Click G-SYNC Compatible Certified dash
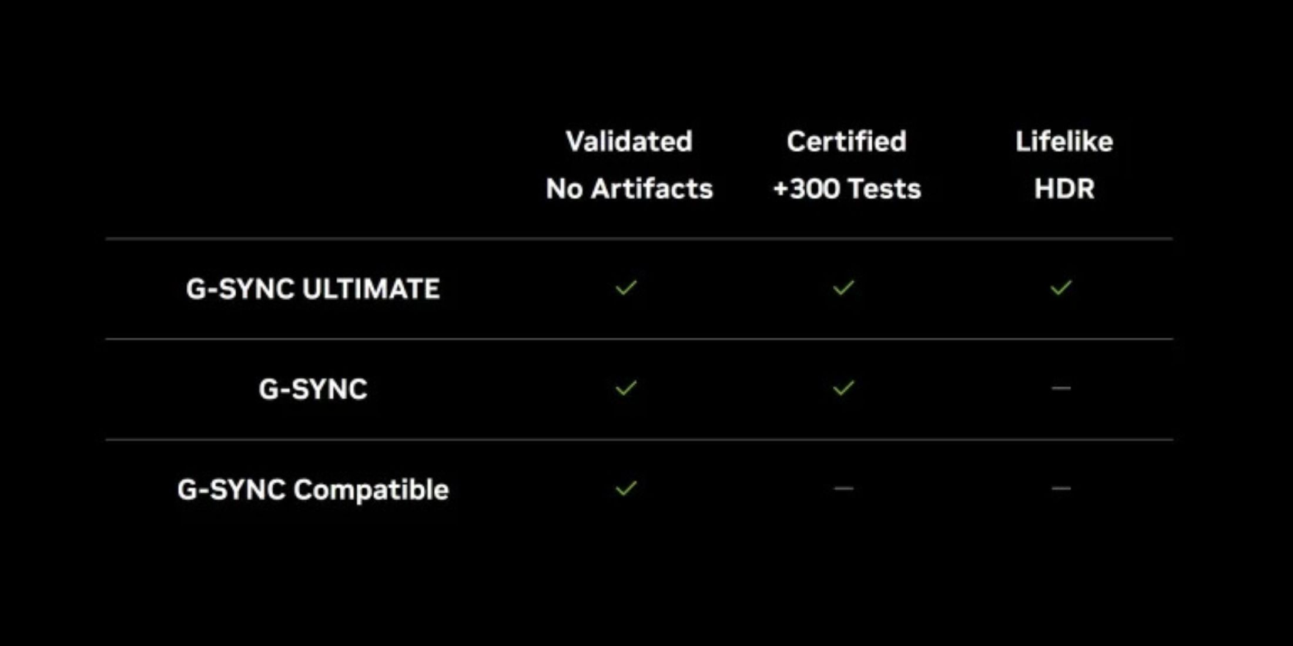The width and height of the screenshot is (1293, 646). click(x=843, y=489)
